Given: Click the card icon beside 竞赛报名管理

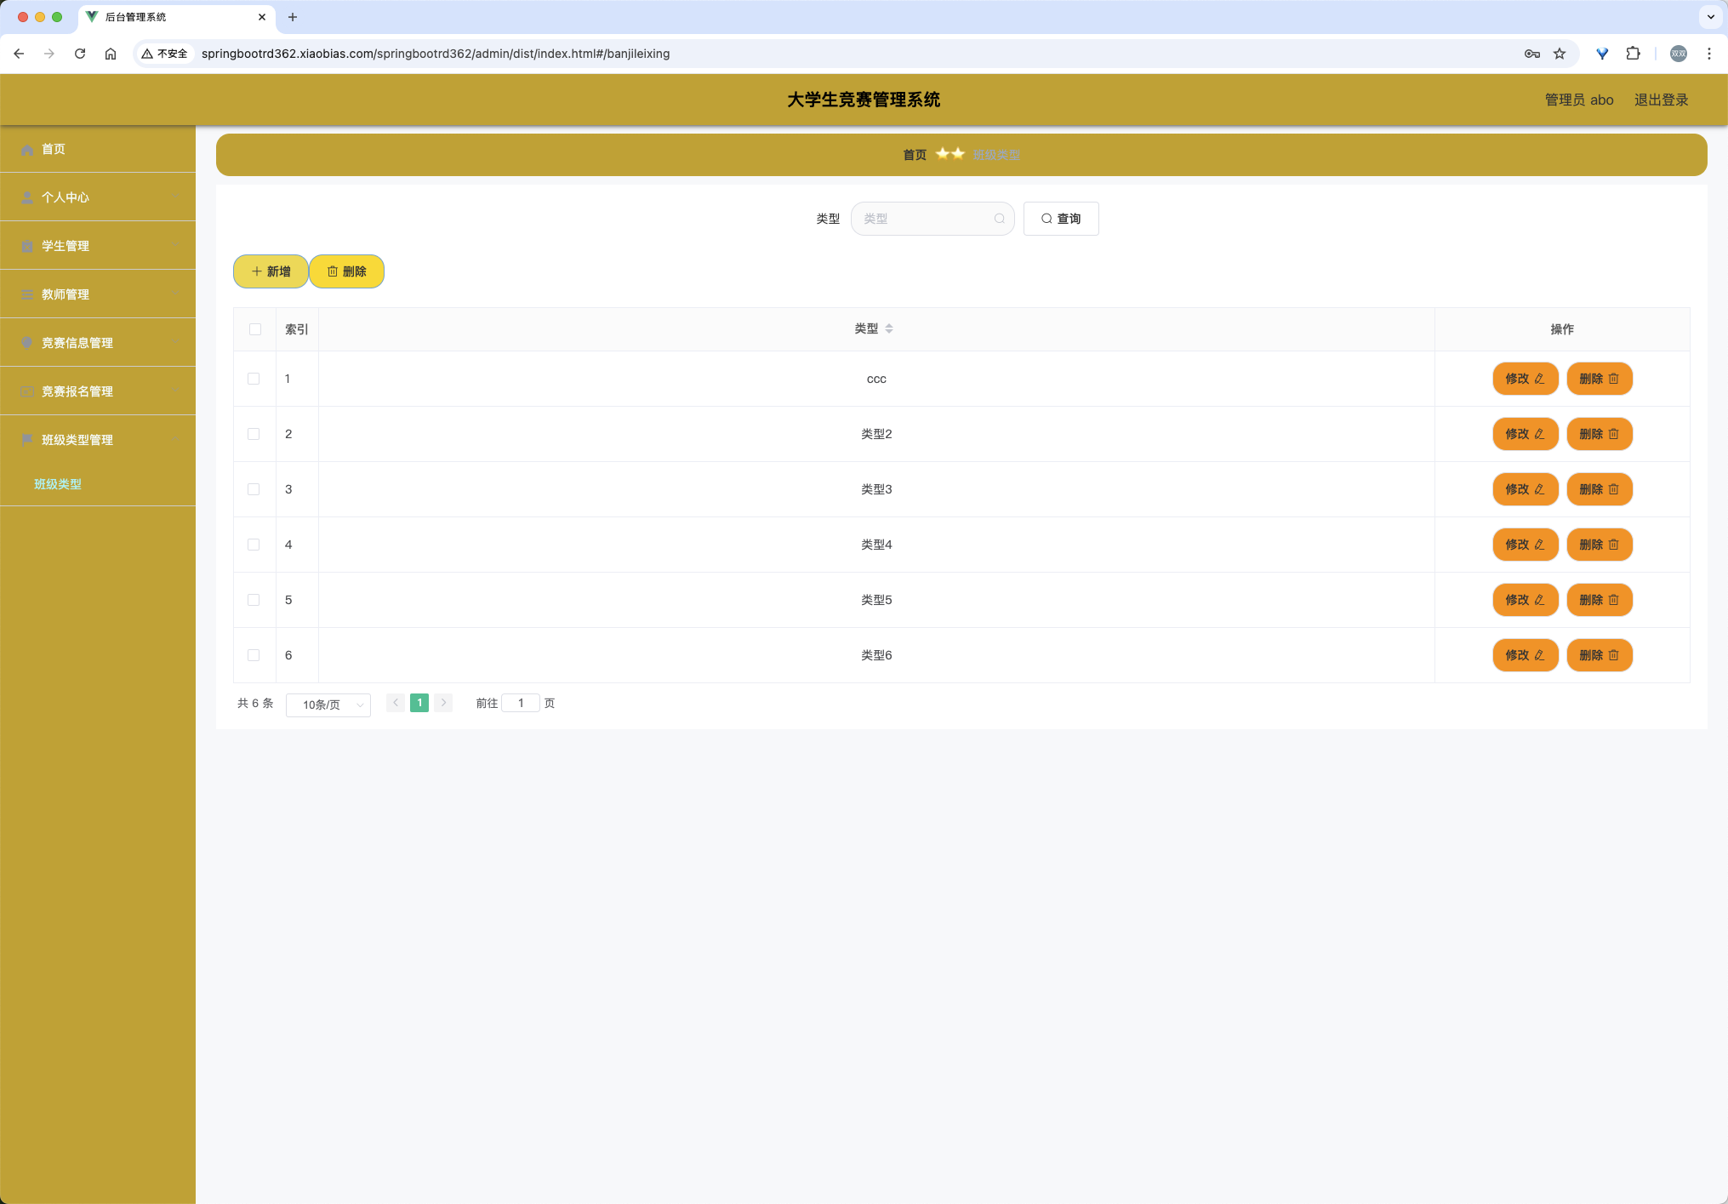Looking at the screenshot, I should tap(27, 391).
